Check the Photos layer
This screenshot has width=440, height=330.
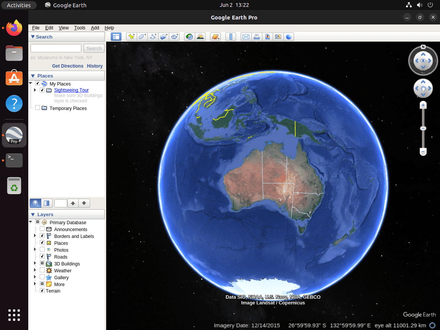[42, 250]
